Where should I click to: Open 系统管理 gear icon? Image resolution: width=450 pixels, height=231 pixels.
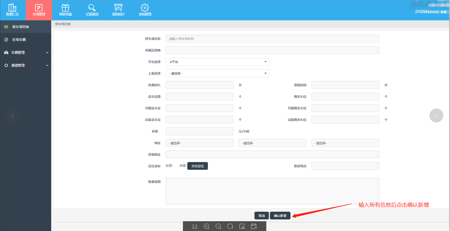(145, 10)
